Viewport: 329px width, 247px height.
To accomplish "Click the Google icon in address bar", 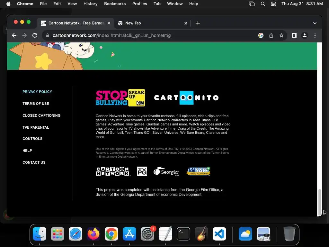I will (261, 35).
